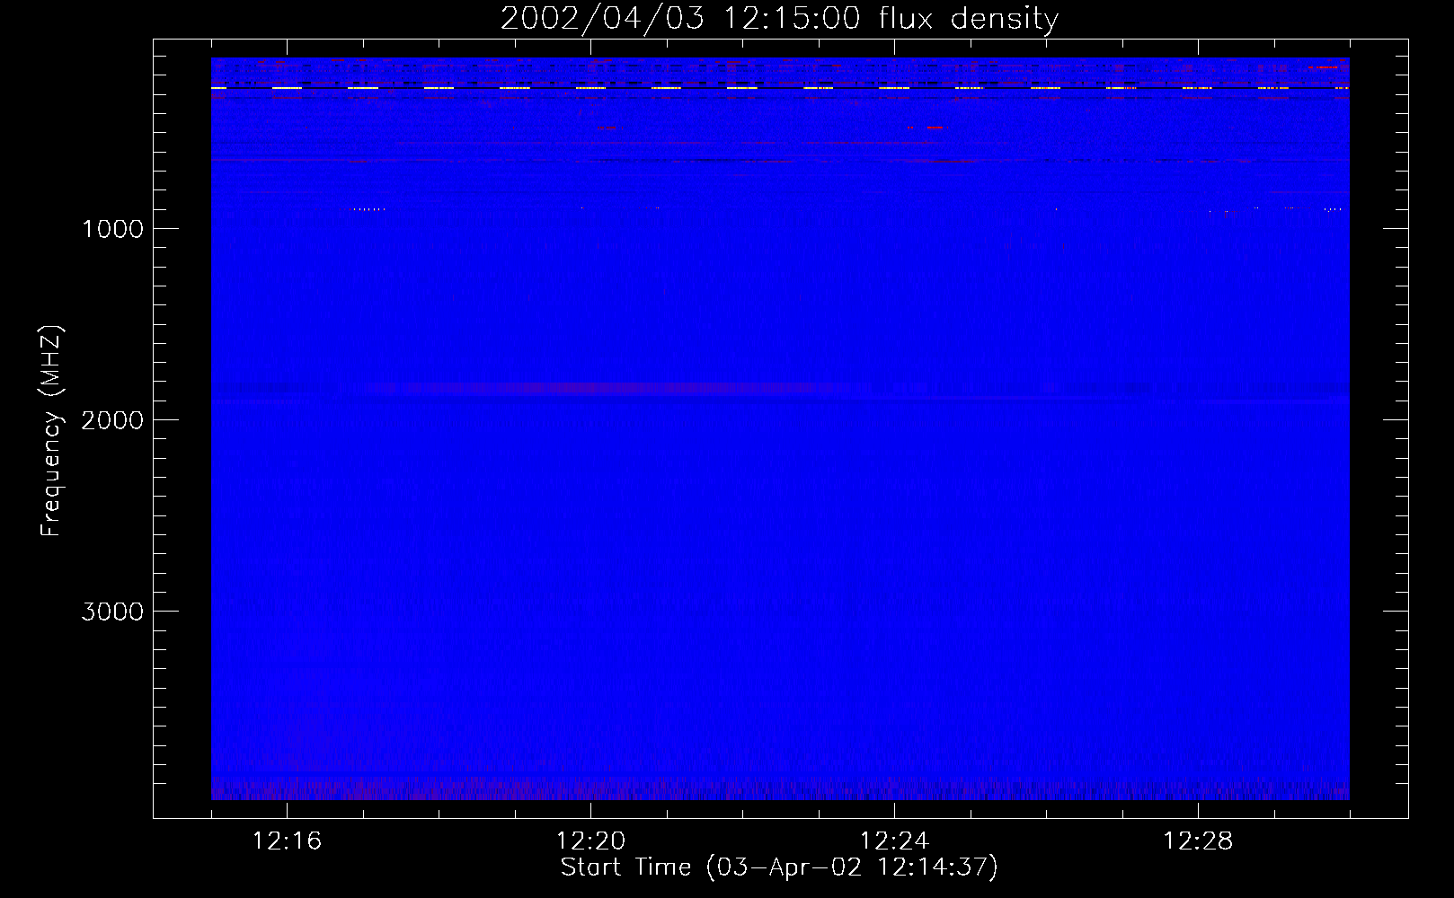Click the 12:20 time tick label

(590, 841)
